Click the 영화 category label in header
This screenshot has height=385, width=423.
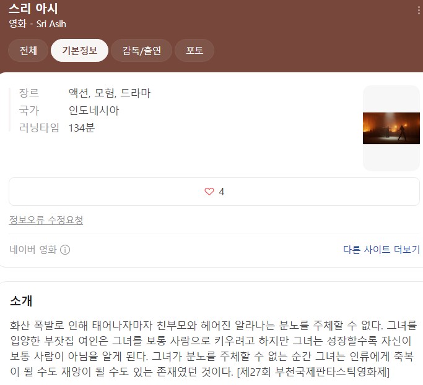click(x=17, y=23)
